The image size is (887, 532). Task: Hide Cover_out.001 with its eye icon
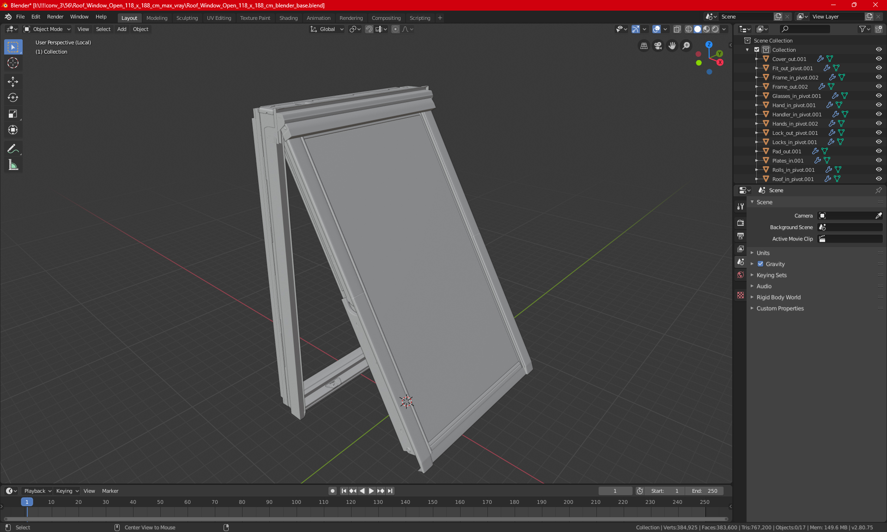coord(879,59)
